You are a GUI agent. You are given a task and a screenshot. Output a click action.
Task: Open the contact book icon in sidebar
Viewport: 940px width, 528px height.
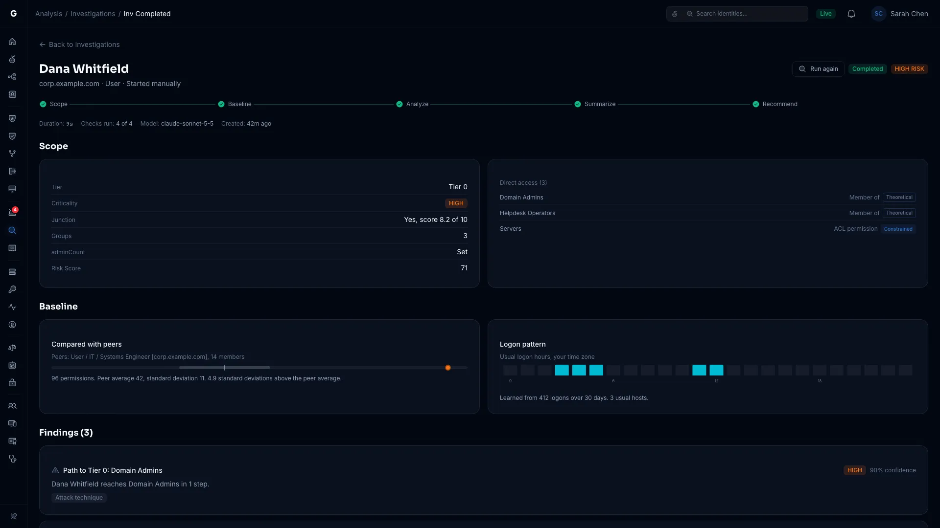point(12,94)
